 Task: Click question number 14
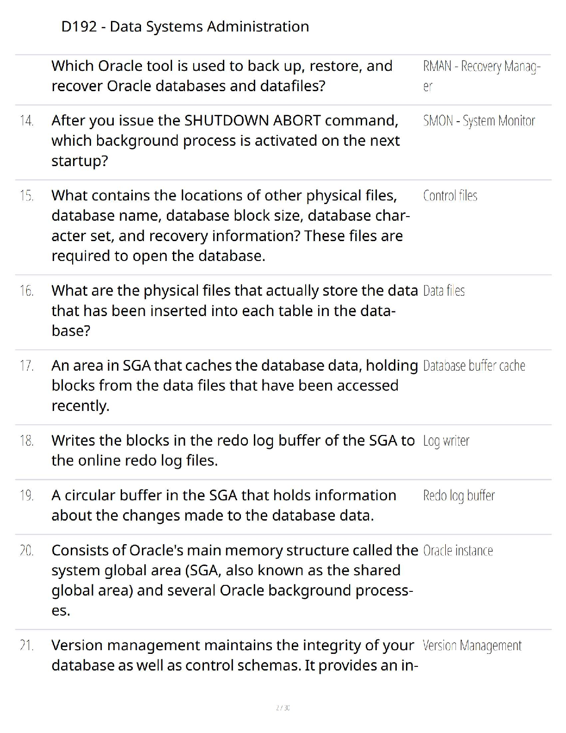(x=27, y=121)
